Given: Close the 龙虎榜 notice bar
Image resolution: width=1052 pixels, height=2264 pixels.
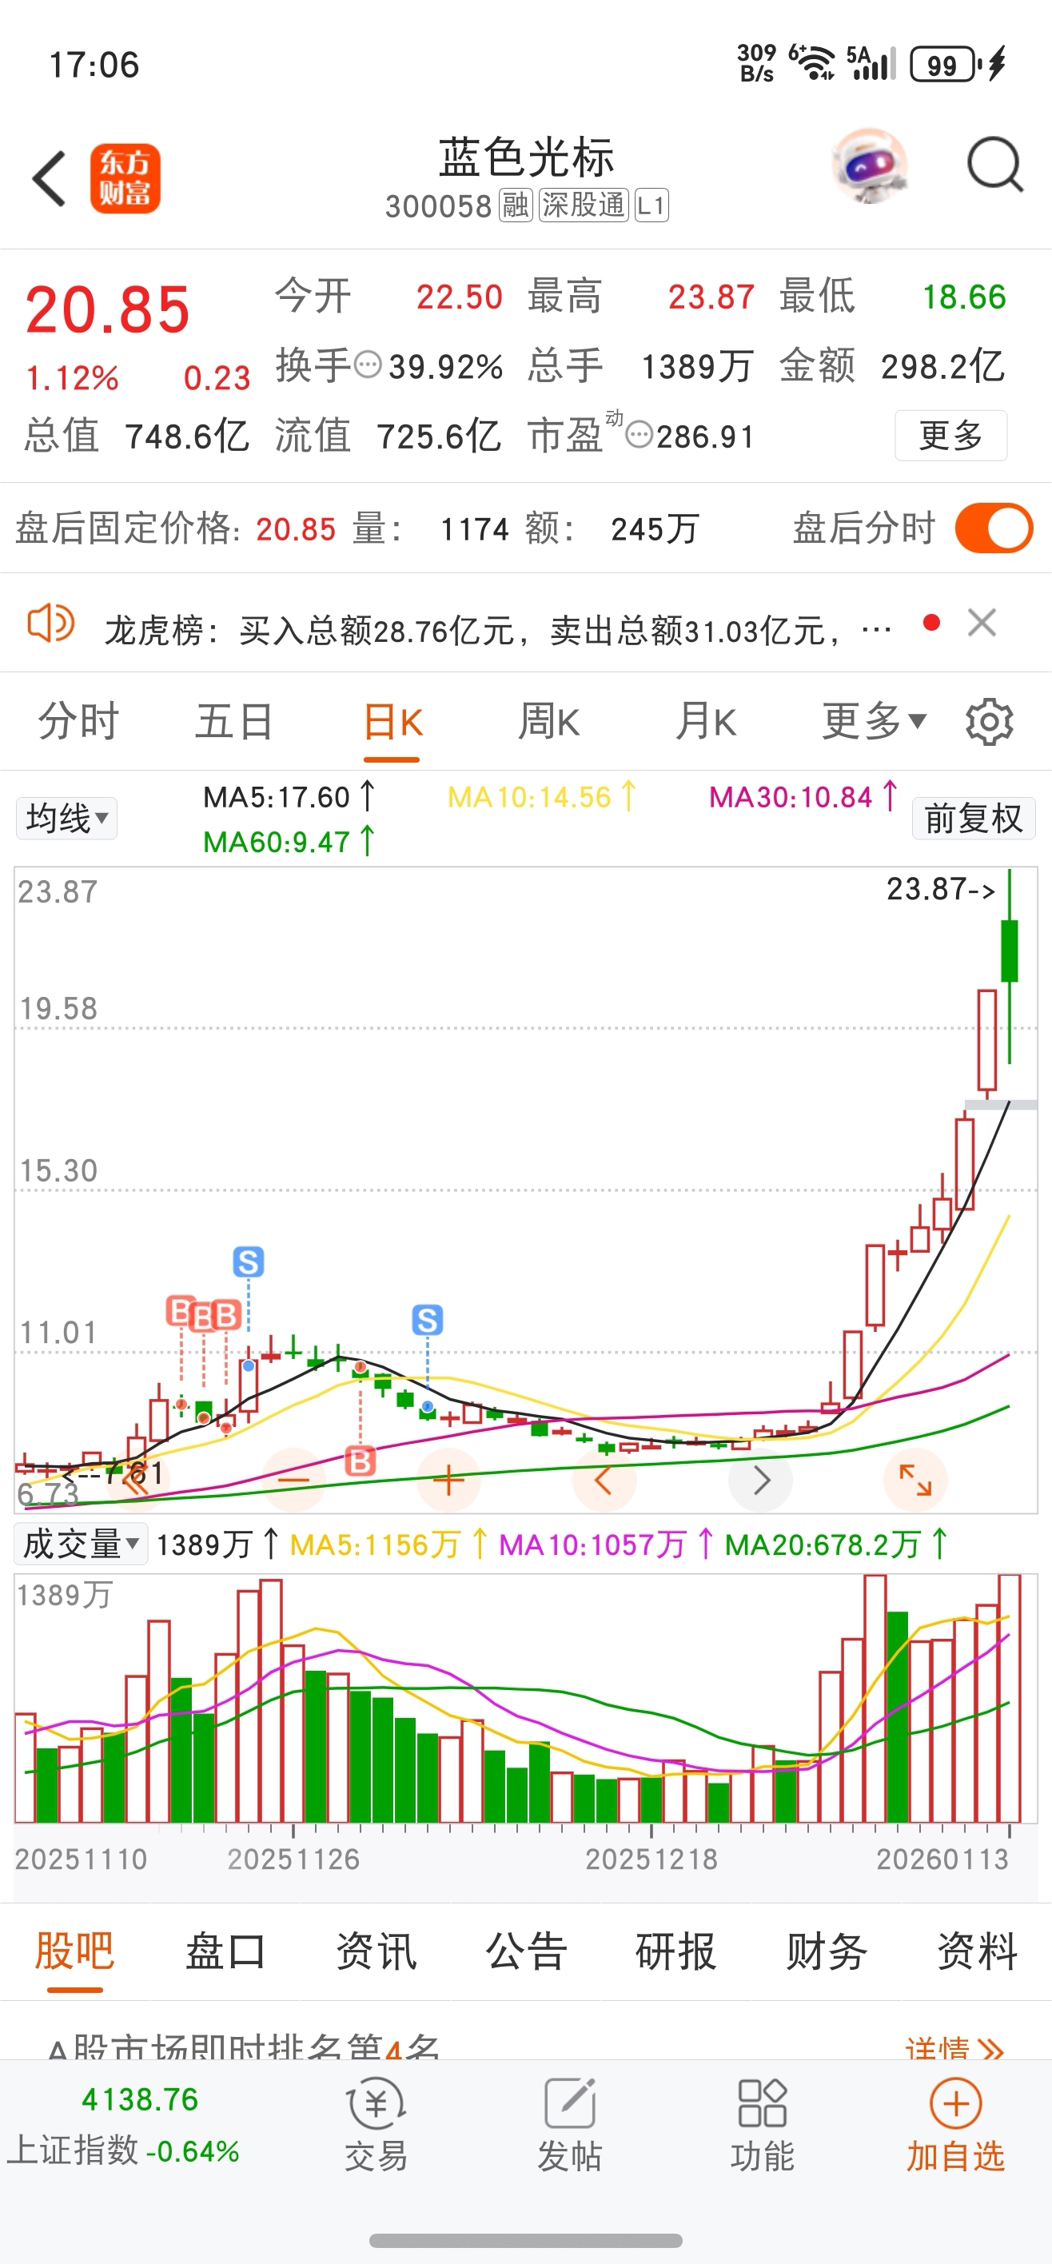Looking at the screenshot, I should tap(982, 622).
